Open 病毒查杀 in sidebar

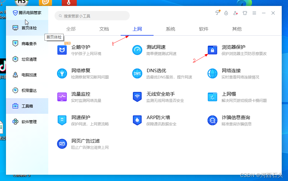point(27,43)
